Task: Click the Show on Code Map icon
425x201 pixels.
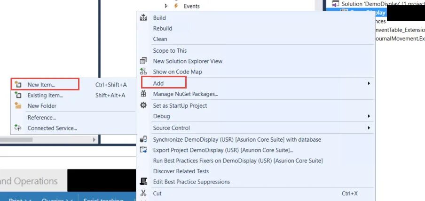Action: (x=144, y=72)
